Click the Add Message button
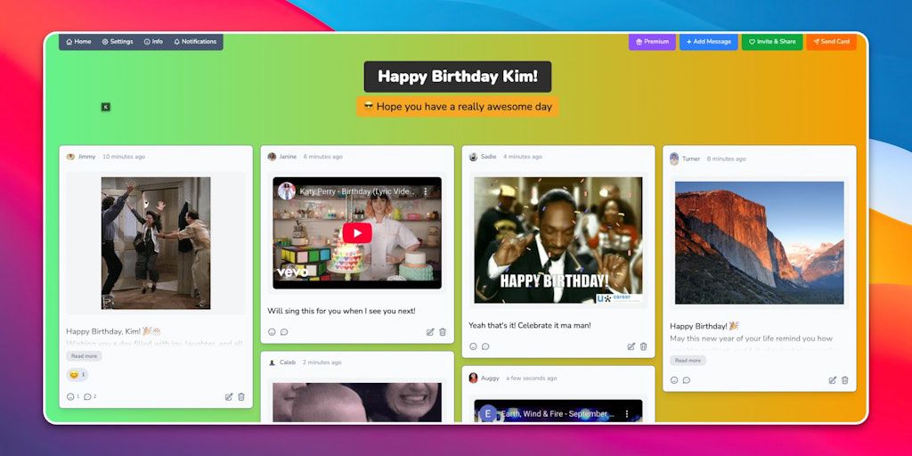 tap(708, 42)
